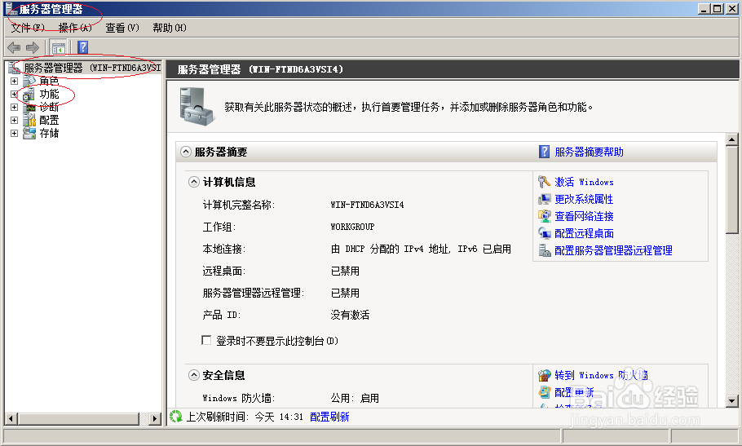Click the 激活 Windows link
Screen dimensions: 742x446
(584, 182)
